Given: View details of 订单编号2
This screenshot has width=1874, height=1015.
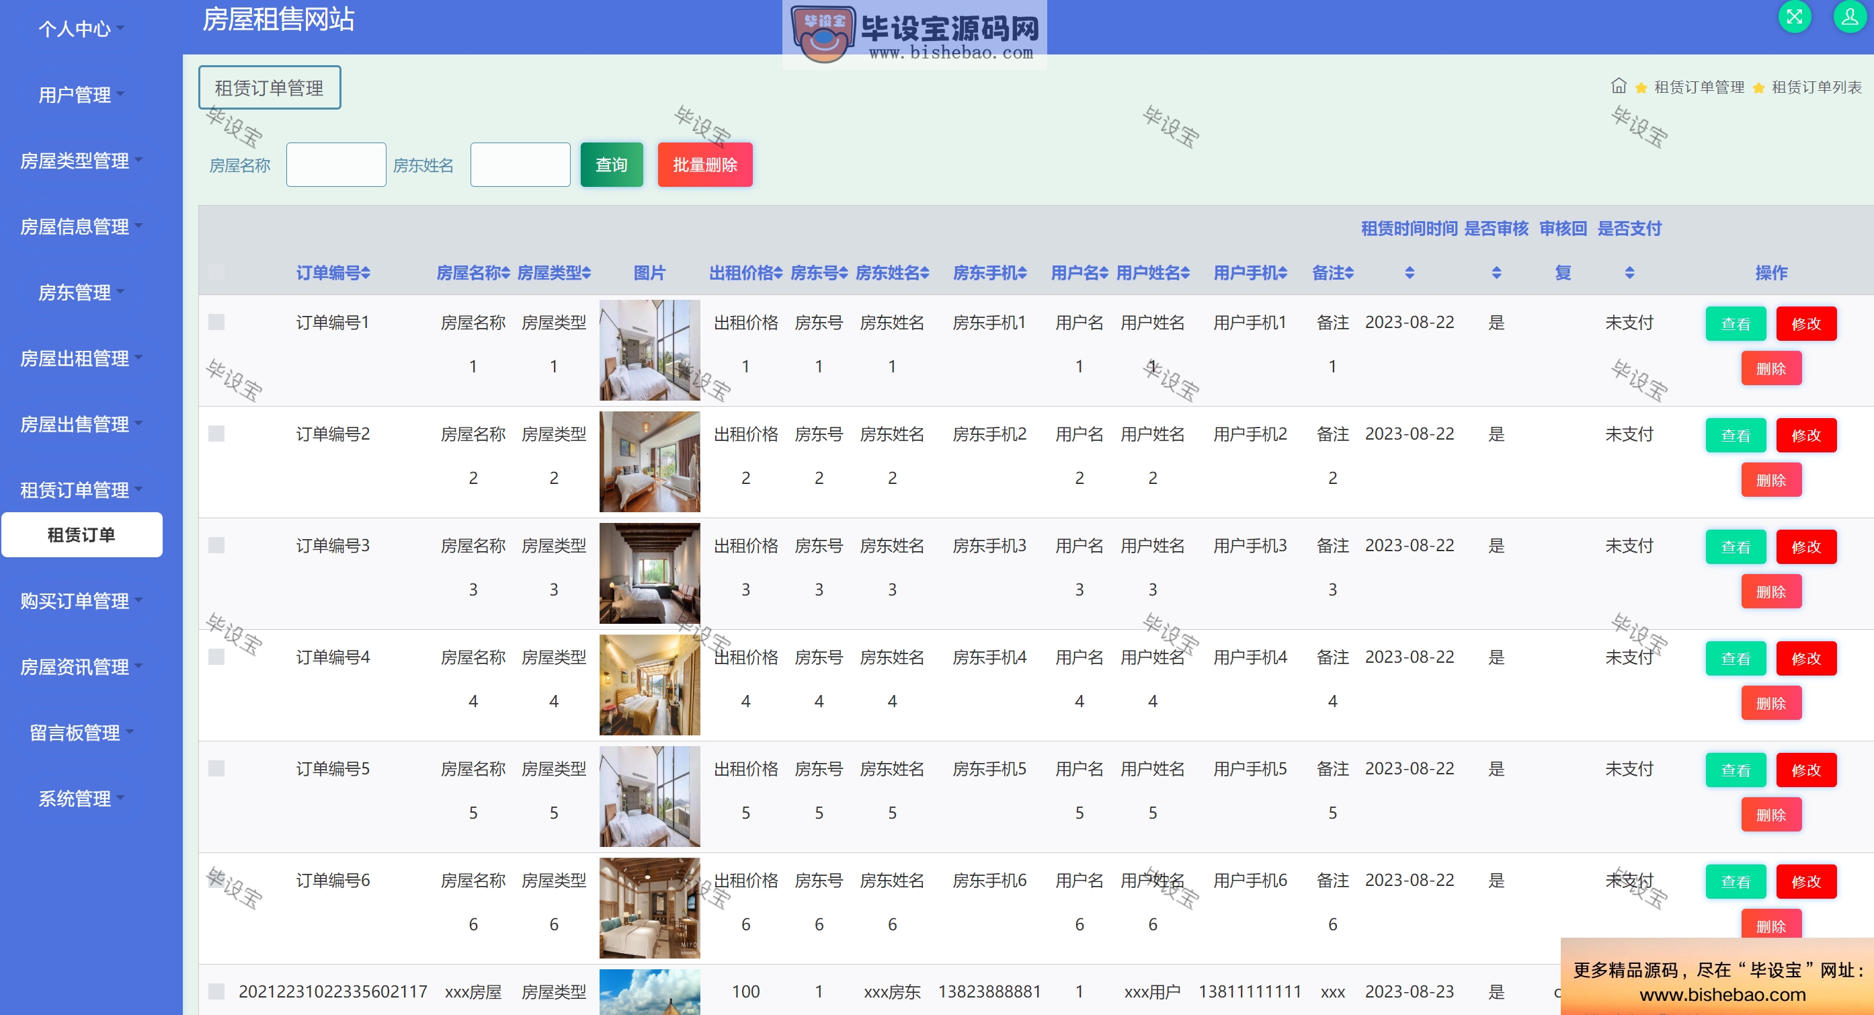Looking at the screenshot, I should click(x=1736, y=435).
